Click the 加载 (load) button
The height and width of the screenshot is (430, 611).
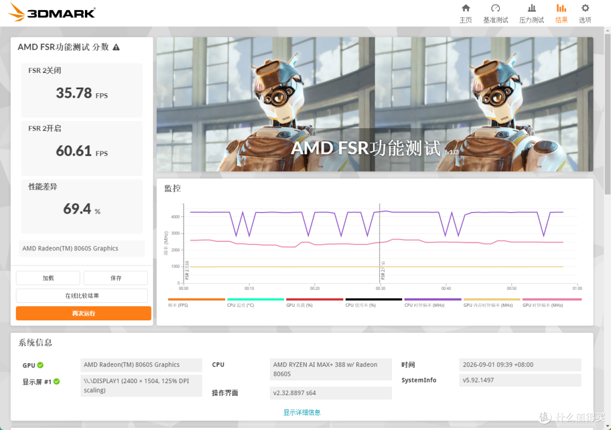click(x=48, y=278)
